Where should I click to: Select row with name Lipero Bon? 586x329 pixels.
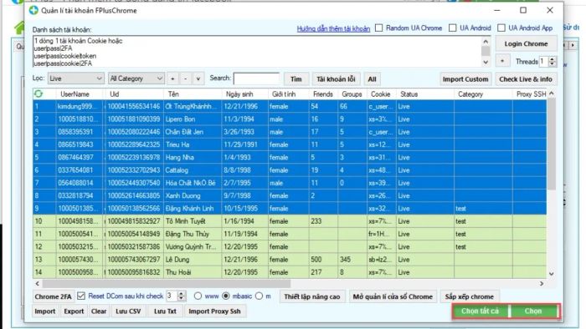(290, 119)
